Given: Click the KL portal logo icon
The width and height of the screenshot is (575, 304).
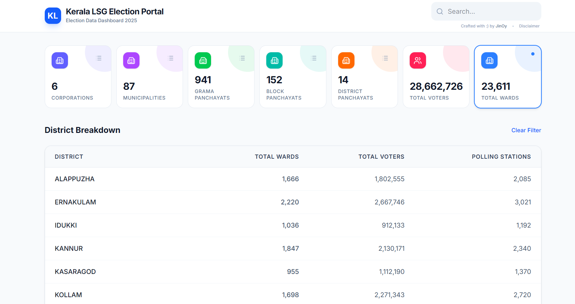Looking at the screenshot, I should click(x=53, y=16).
